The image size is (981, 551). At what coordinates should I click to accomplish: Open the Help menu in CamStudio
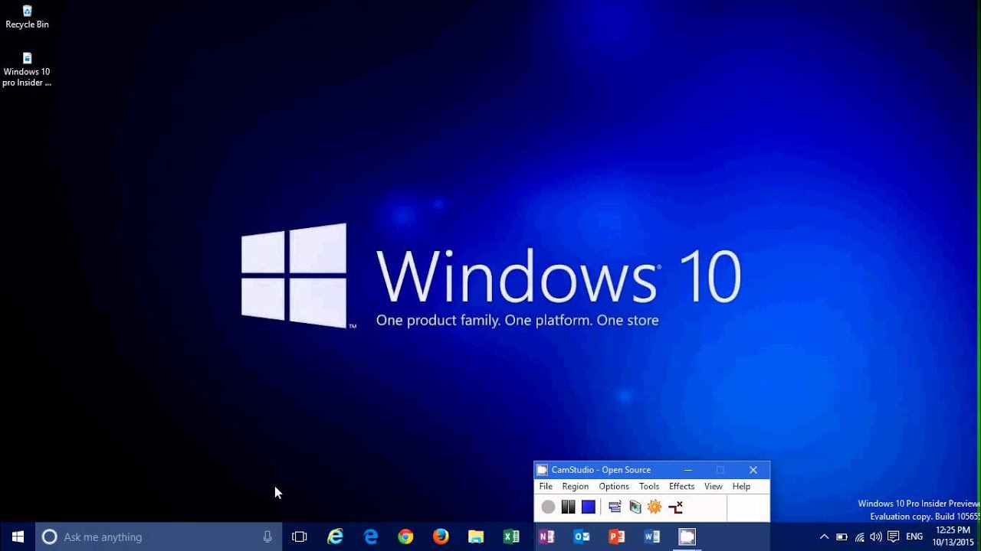[x=741, y=487]
